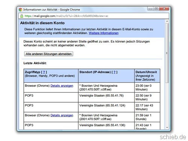The image size is (188, 141).
Task: Click the 65.55.41.76 location cell
Action: pyautogui.click(x=106, y=97)
